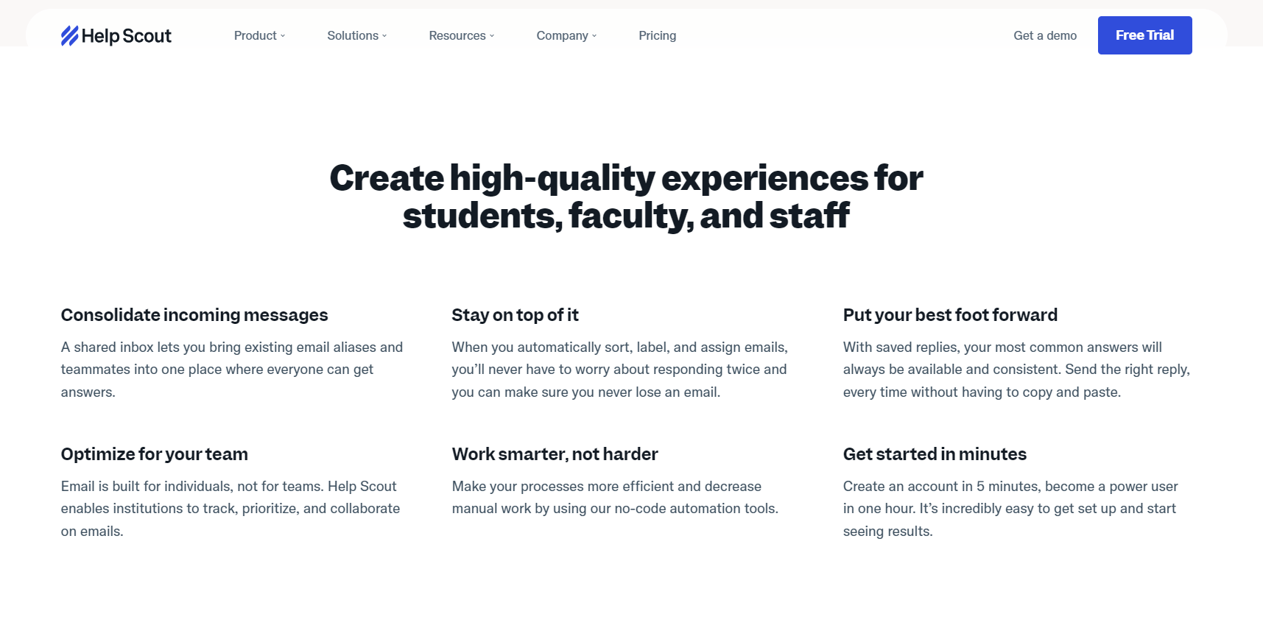Go to the Pricing page
The width and height of the screenshot is (1263, 628).
point(657,35)
